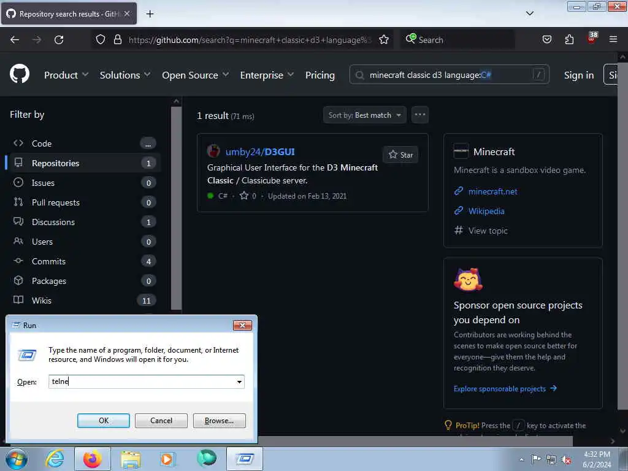
Task: Expand the Product menu
Action: pyautogui.click(x=66, y=75)
